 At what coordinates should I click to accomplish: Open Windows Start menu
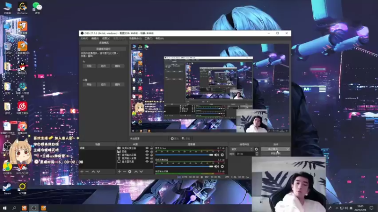(x=4, y=208)
